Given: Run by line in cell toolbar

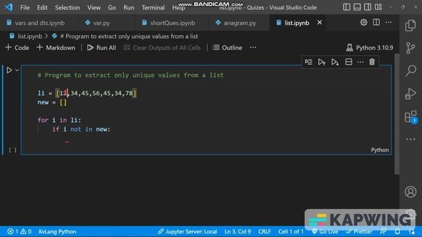Looking at the screenshot, I should pos(309,62).
